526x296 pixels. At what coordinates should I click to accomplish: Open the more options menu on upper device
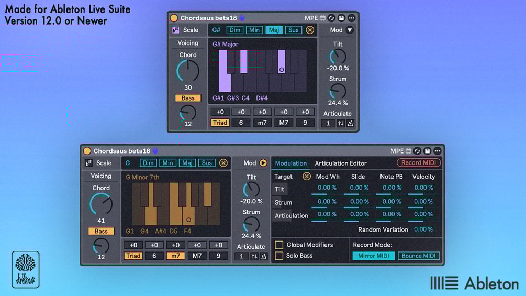coord(351,18)
